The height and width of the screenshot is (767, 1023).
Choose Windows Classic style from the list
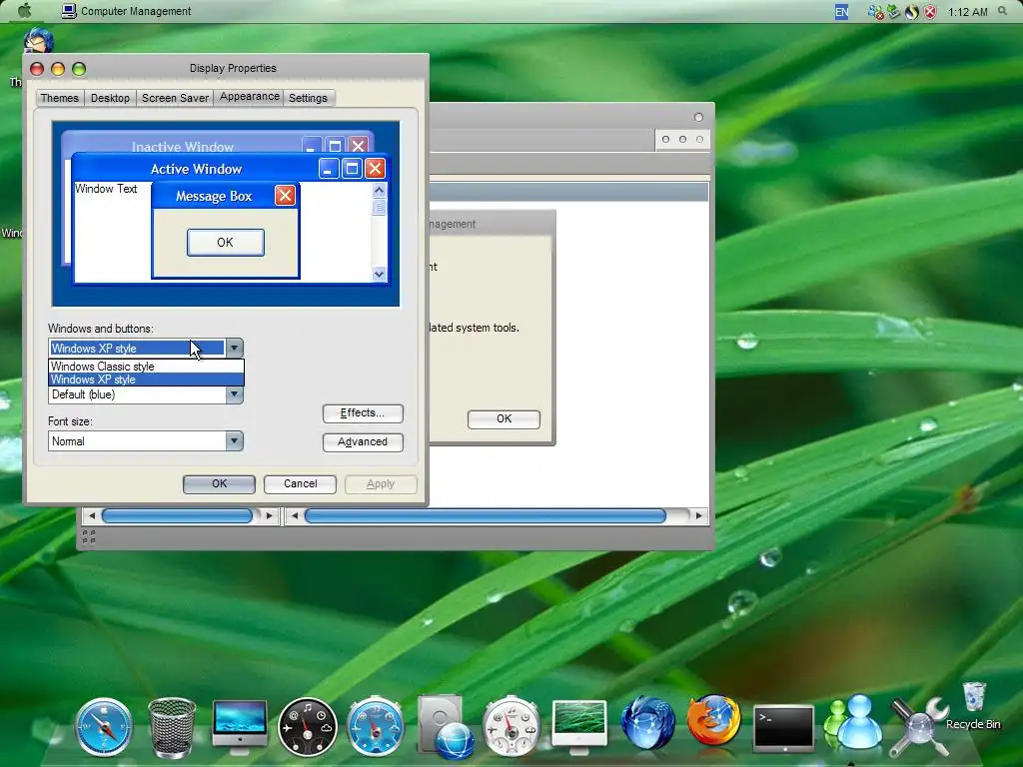pyautogui.click(x=146, y=367)
